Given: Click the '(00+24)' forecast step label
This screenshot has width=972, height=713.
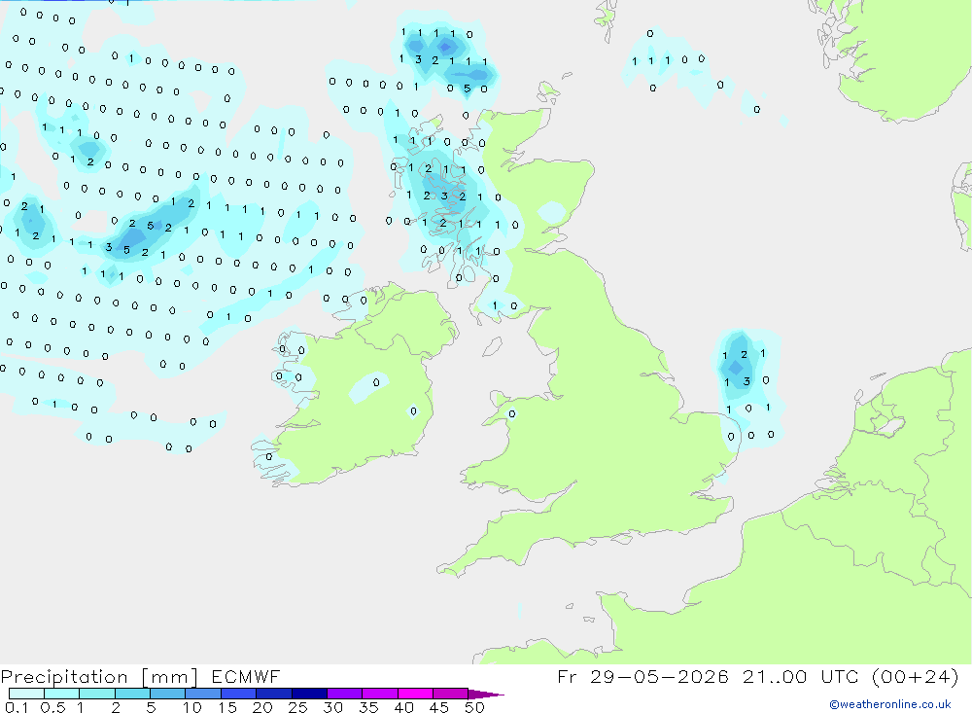Looking at the screenshot, I should tap(915, 676).
